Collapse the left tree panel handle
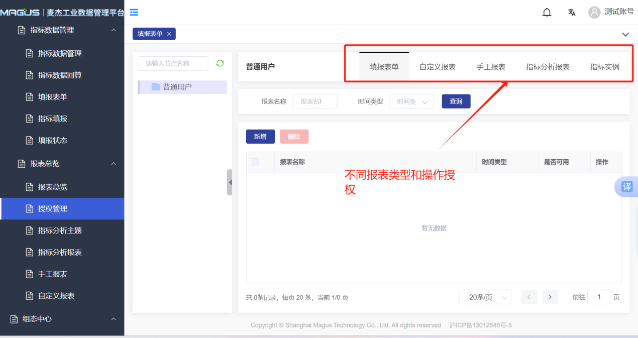The height and width of the screenshot is (338, 638). coord(230,182)
